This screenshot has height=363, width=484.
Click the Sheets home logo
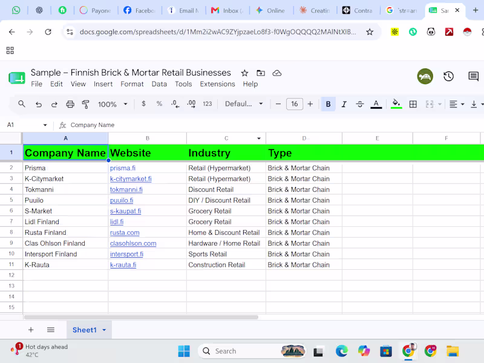(x=17, y=77)
